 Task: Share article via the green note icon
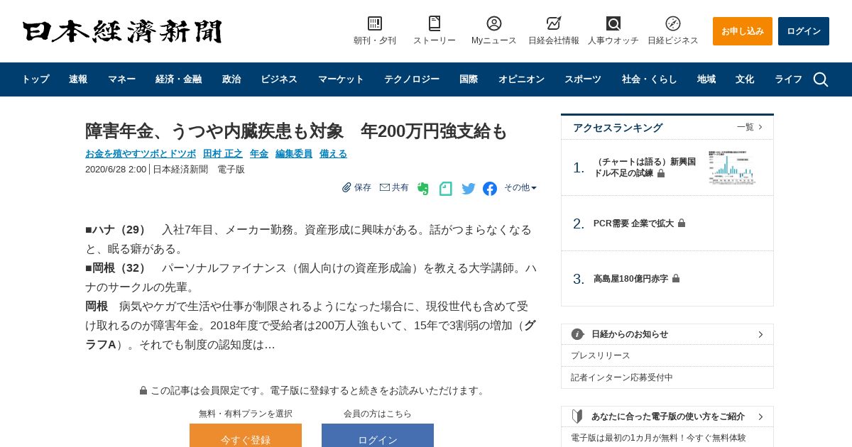click(x=446, y=188)
